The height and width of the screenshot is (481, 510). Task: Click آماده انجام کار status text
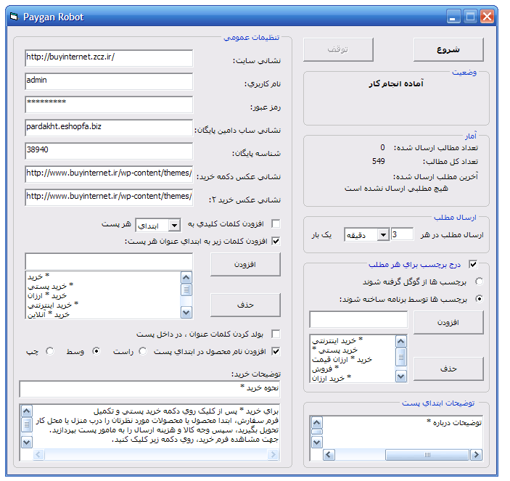(396, 83)
